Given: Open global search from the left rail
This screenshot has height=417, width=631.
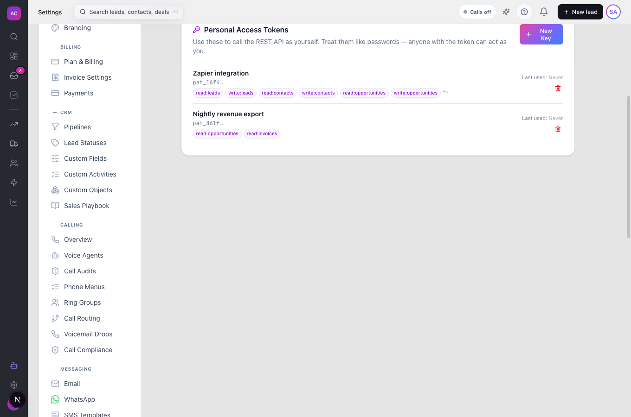Looking at the screenshot, I should pos(14,37).
